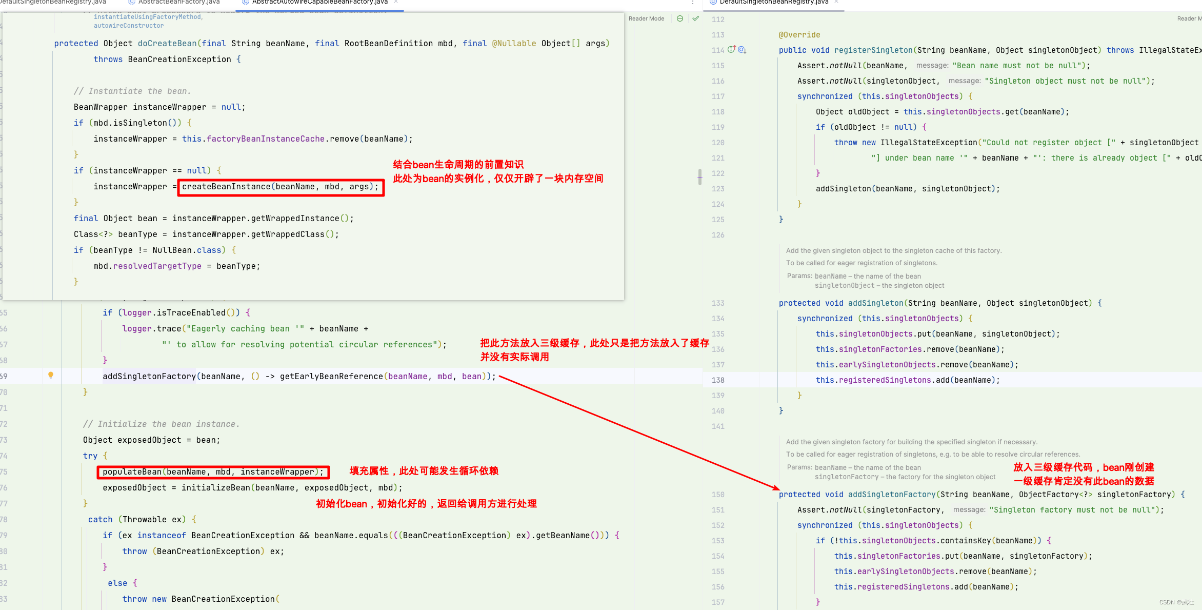The image size is (1202, 610).
Task: Click the "// Instantiate the bean." comment
Action: tap(132, 91)
